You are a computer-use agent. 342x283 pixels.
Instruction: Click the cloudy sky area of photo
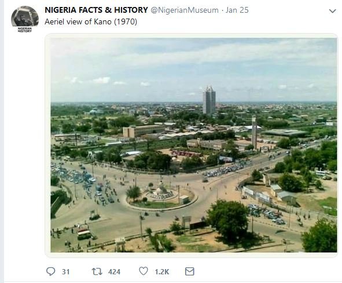(x=194, y=66)
